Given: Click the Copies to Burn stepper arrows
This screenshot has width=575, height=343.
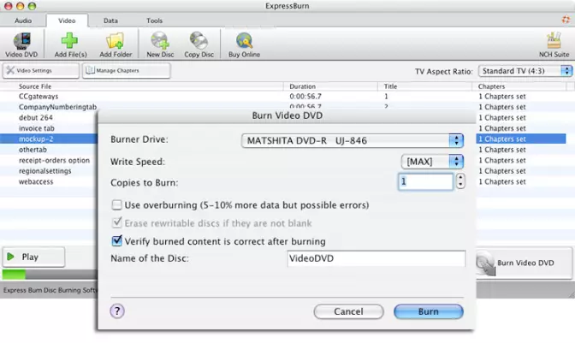Looking at the screenshot, I should pos(460,181).
